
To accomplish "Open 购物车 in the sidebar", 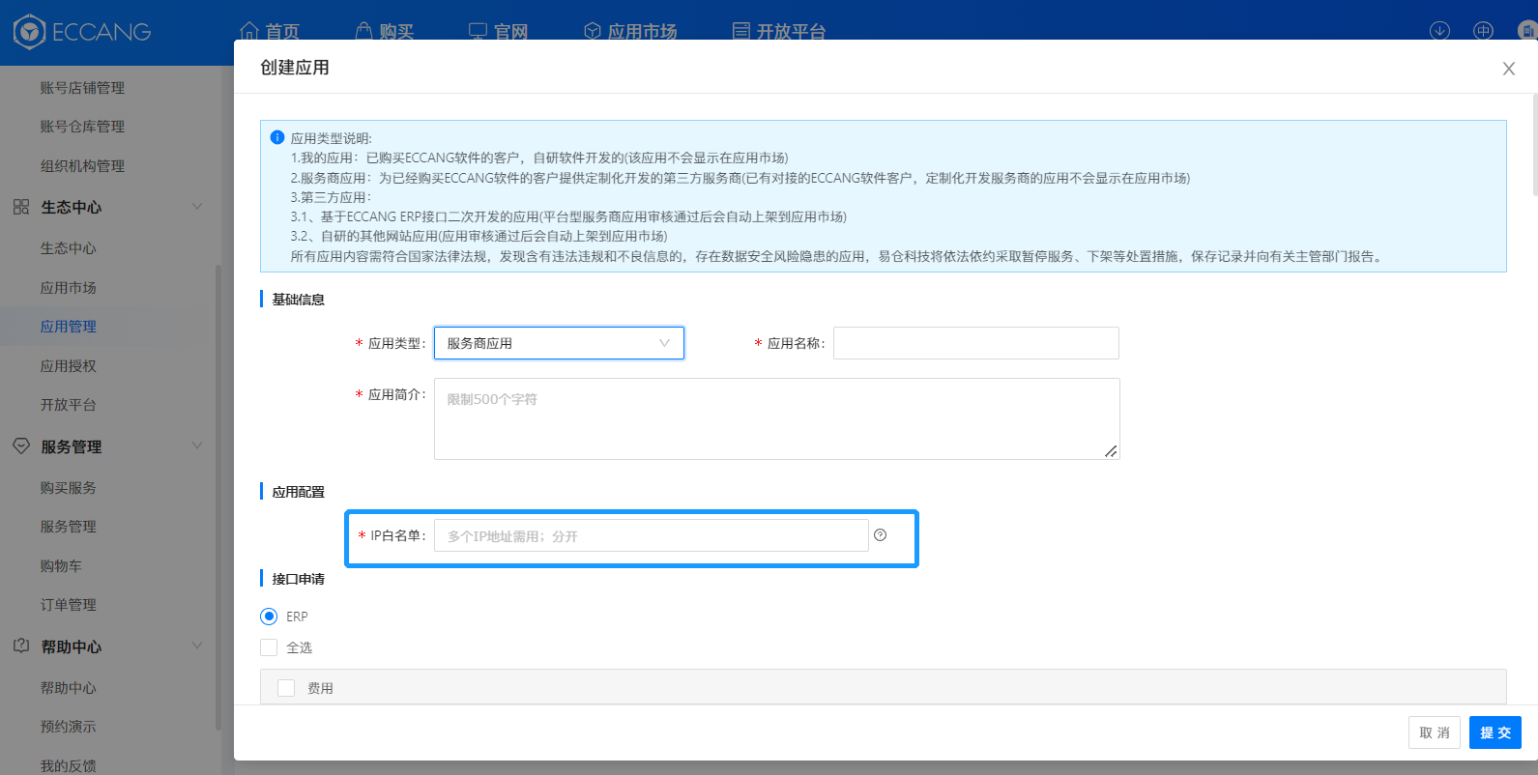I will click(x=61, y=566).
